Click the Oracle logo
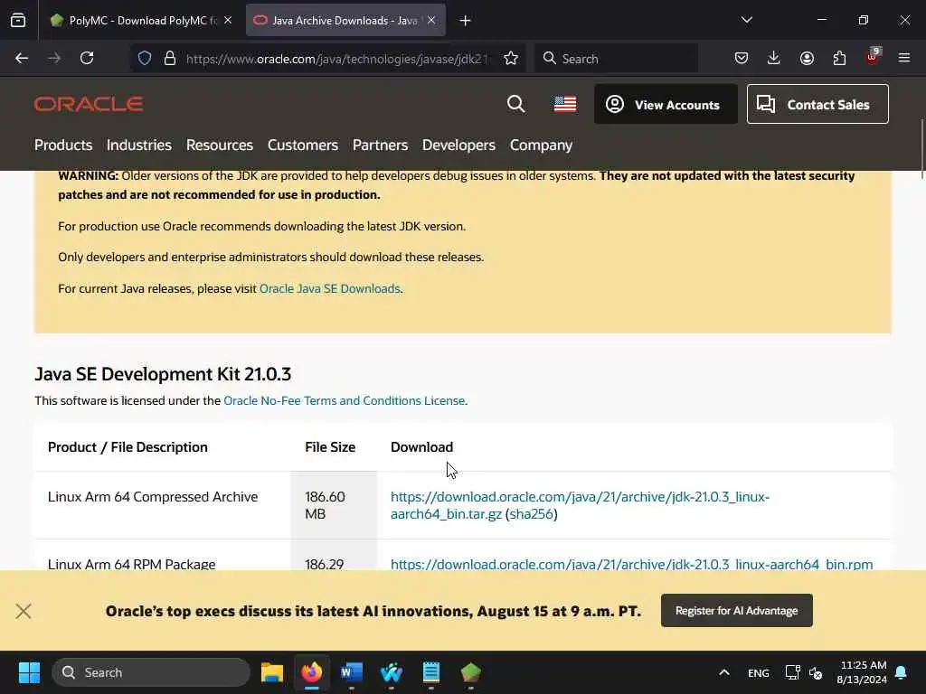Image resolution: width=926 pixels, height=694 pixels. [89, 105]
